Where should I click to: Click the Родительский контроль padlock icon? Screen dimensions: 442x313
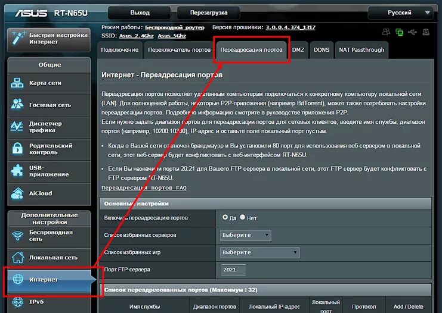point(17,148)
